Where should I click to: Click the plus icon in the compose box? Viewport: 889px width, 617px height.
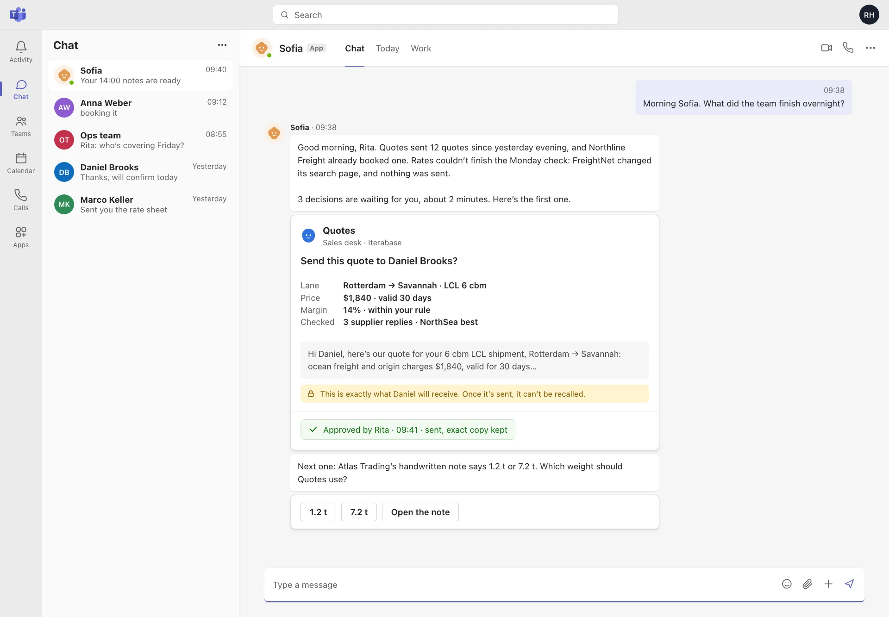828,584
